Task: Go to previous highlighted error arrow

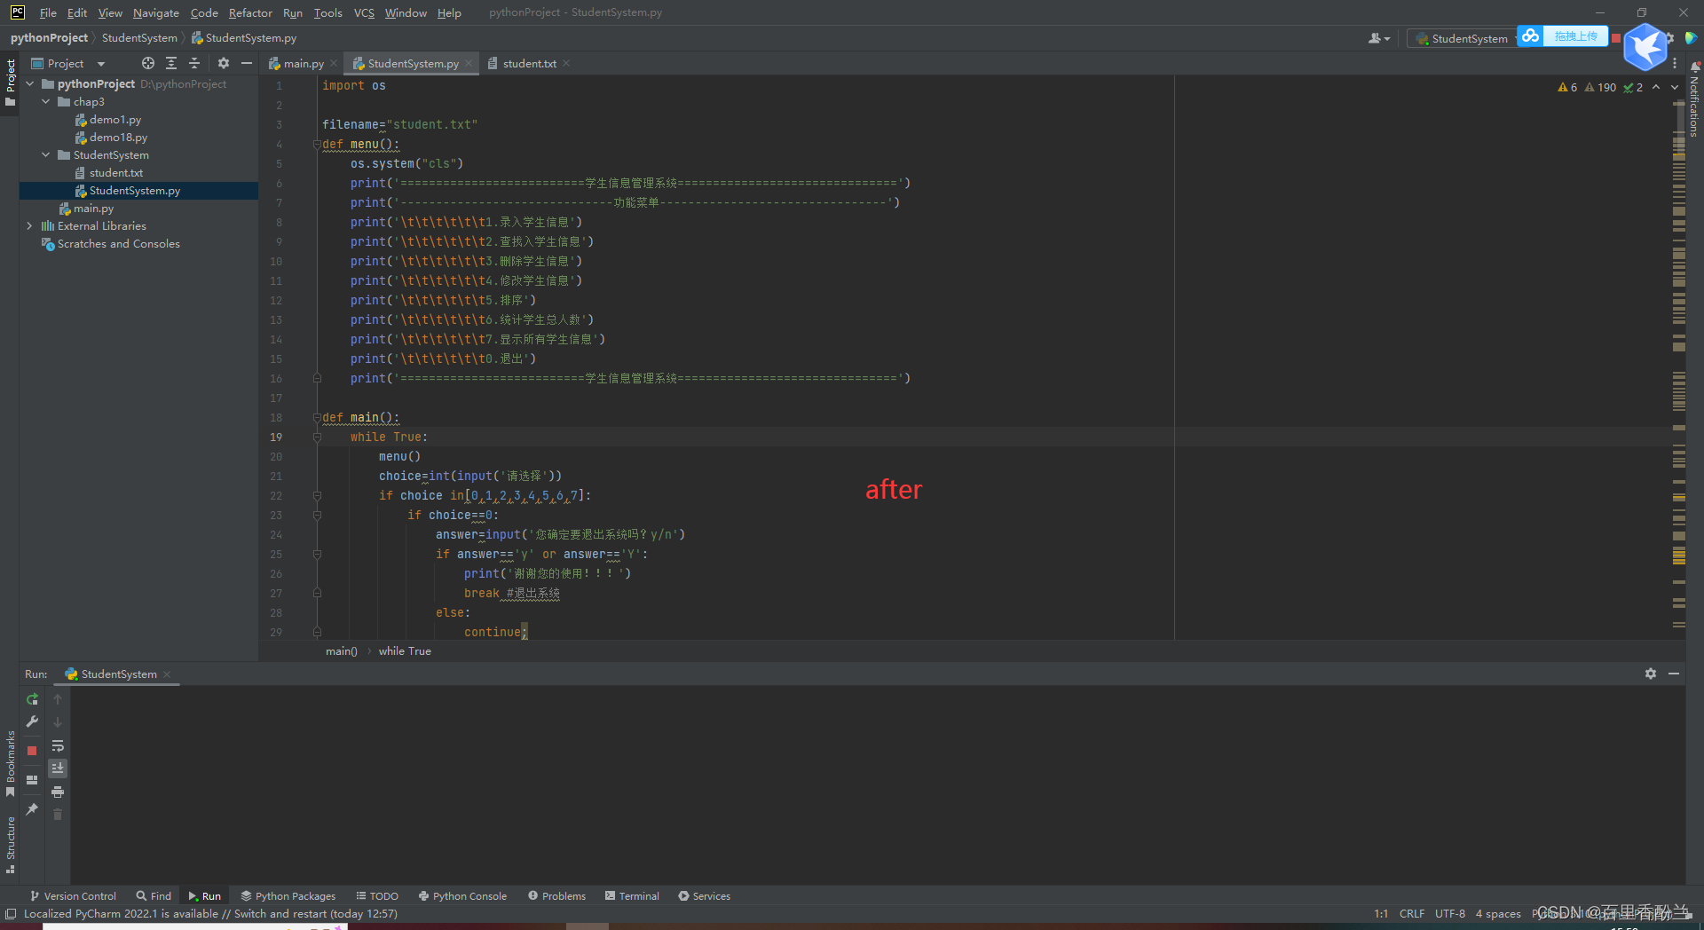Action: (1656, 88)
